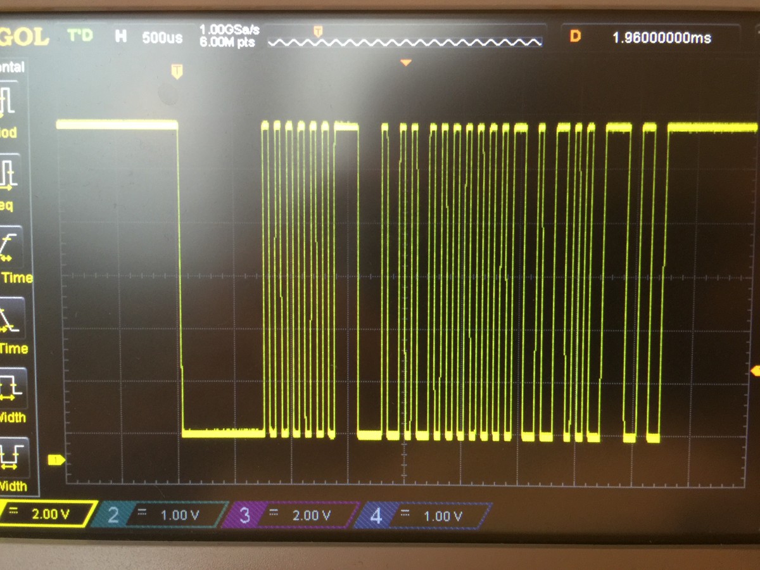Select the Rise Time measurement icon
This screenshot has width=760, height=570.
12,255
